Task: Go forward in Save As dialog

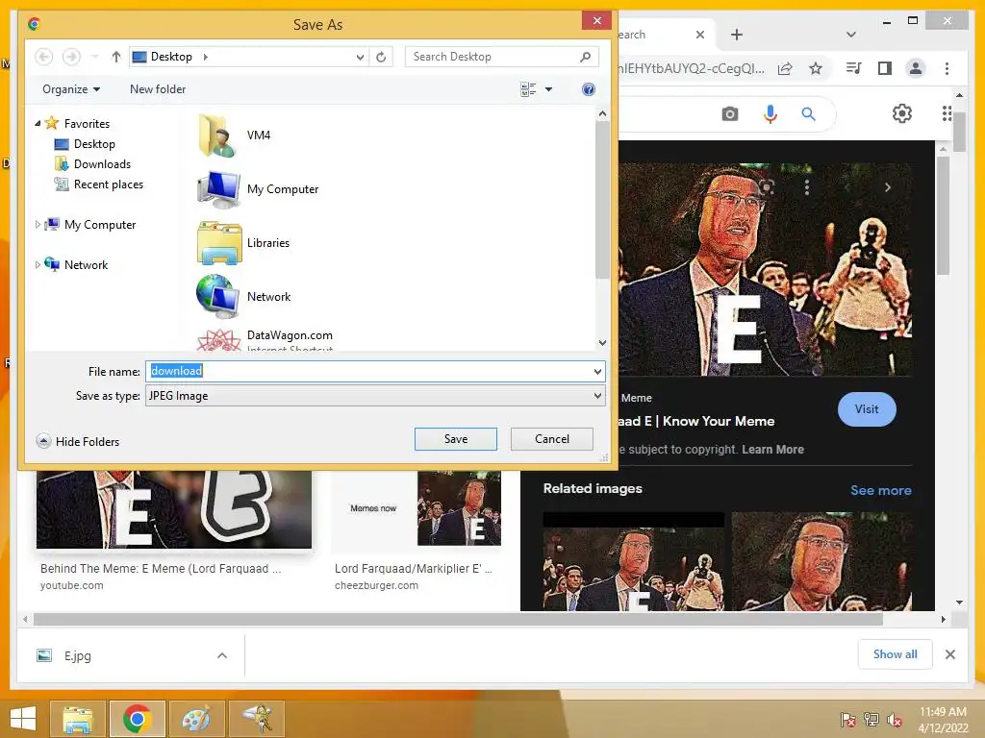Action: pos(71,57)
